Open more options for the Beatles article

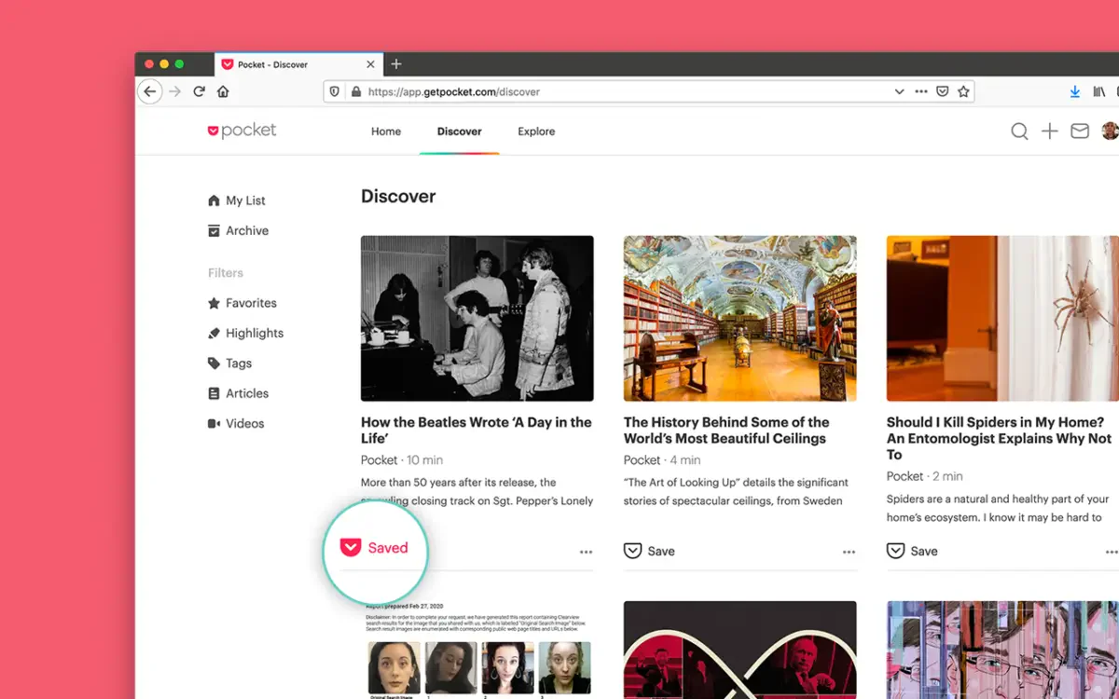tap(586, 552)
